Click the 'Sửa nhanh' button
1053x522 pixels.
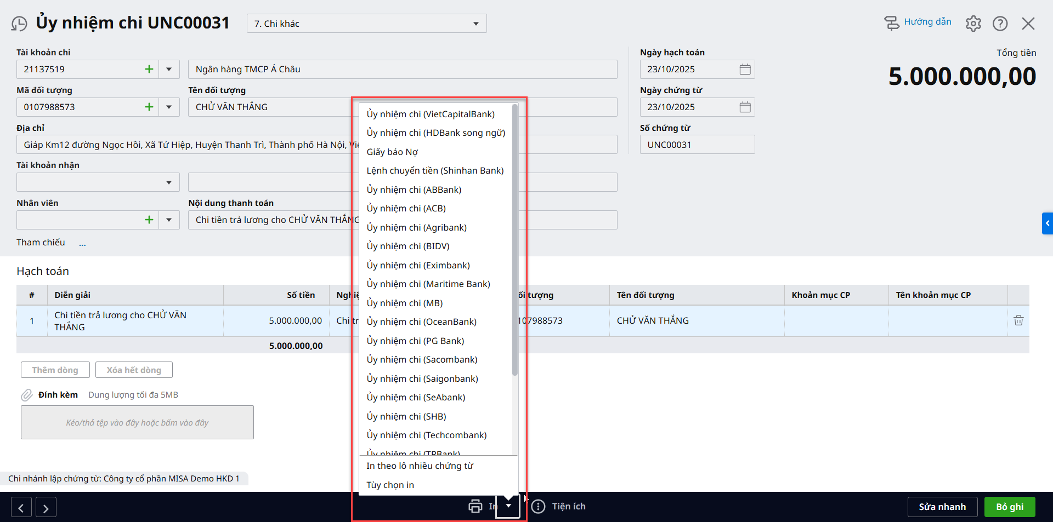click(942, 507)
